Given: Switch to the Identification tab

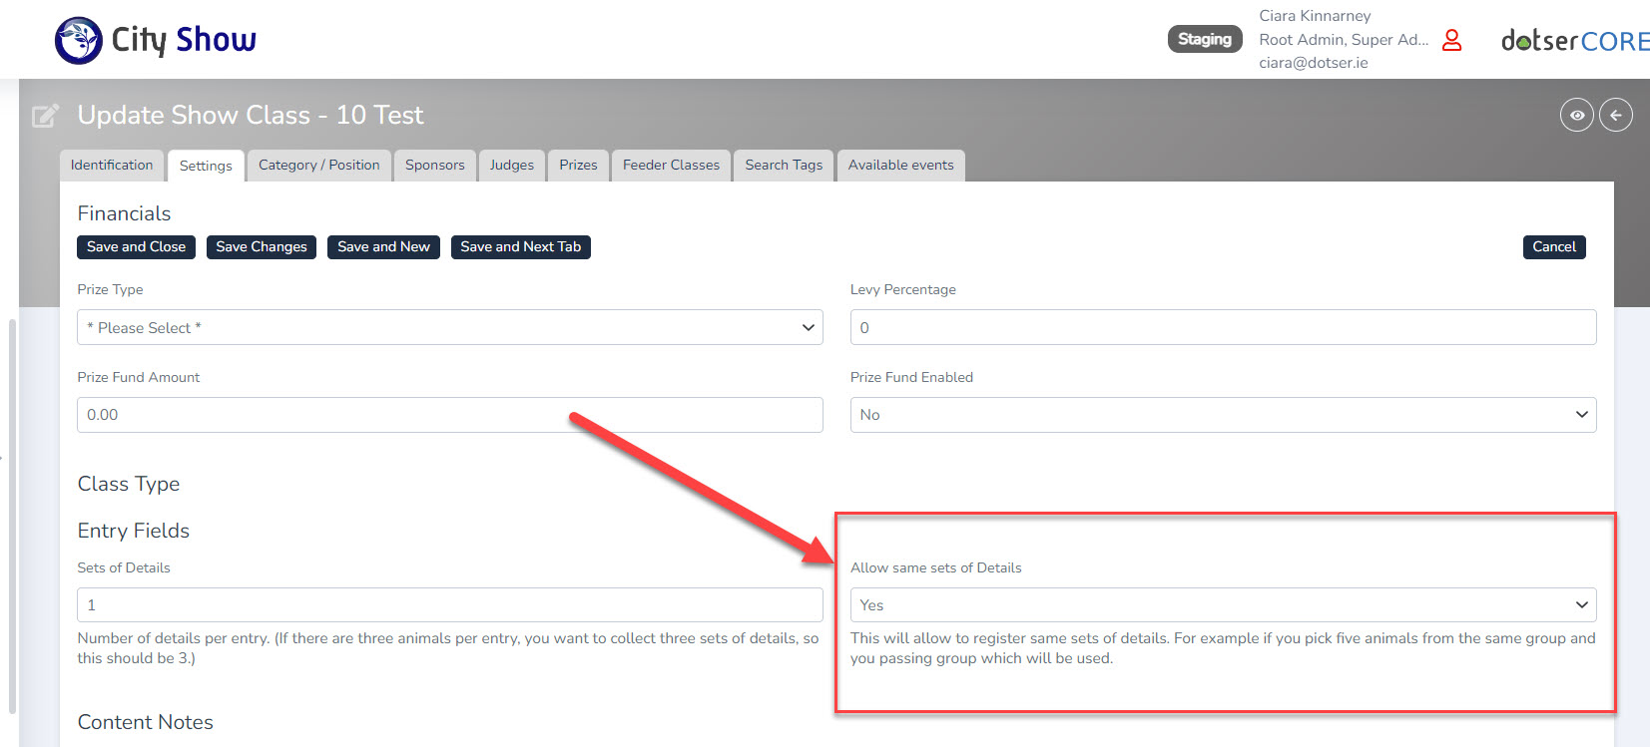Looking at the screenshot, I should tap(112, 166).
